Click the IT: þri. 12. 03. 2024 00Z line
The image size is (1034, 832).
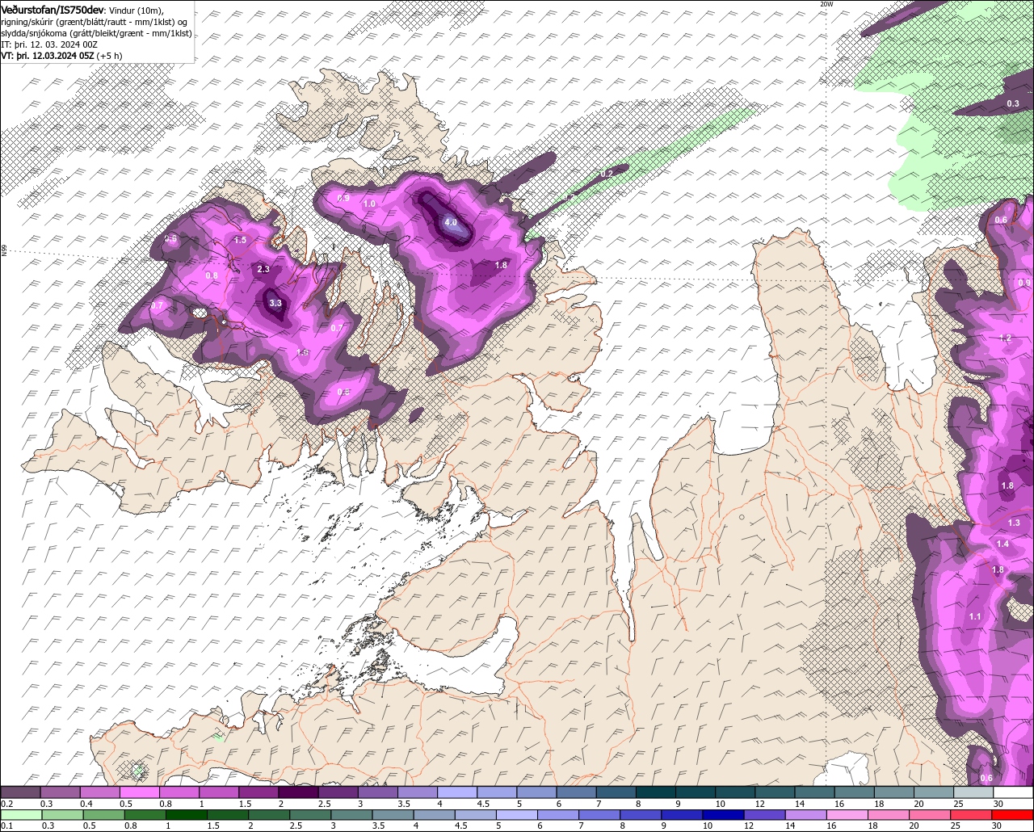coord(51,44)
